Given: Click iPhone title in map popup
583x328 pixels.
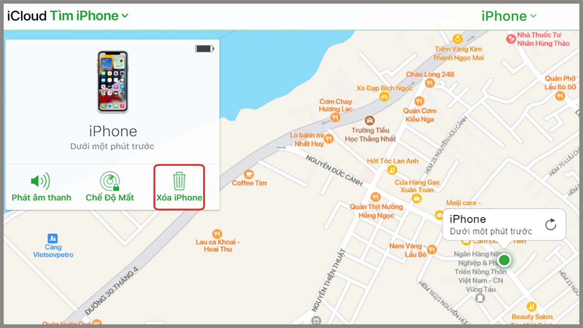Looking at the screenshot, I should point(468,219).
